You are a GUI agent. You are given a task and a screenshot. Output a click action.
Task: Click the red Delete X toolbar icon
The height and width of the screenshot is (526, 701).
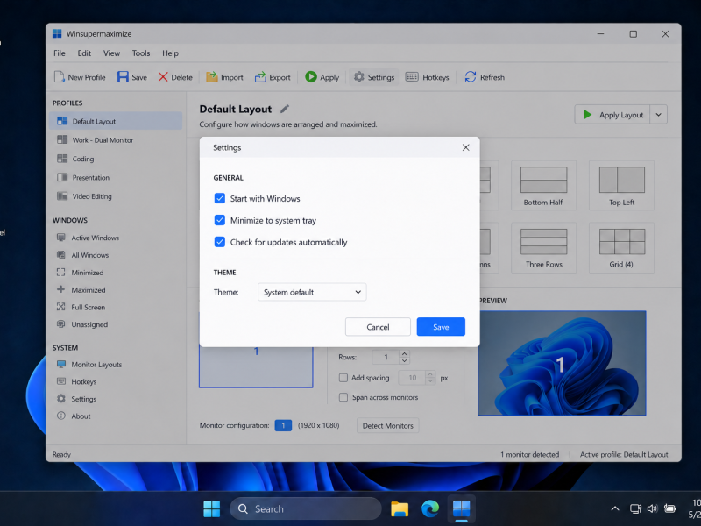[x=163, y=77]
